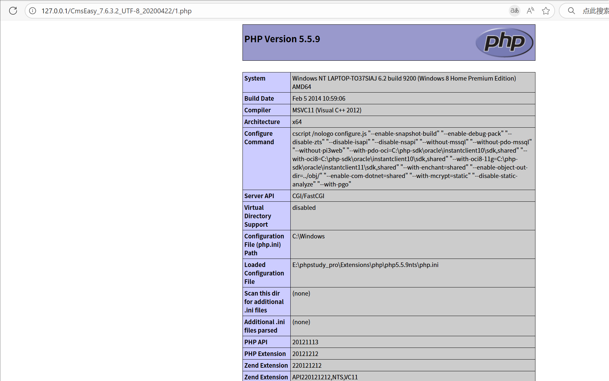Image resolution: width=609 pixels, height=381 pixels.
Task: Select 'Feb 5 2014 10:59:06' value
Action: pos(319,98)
